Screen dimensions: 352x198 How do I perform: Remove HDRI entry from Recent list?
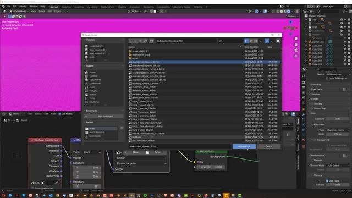[x=122, y=128]
